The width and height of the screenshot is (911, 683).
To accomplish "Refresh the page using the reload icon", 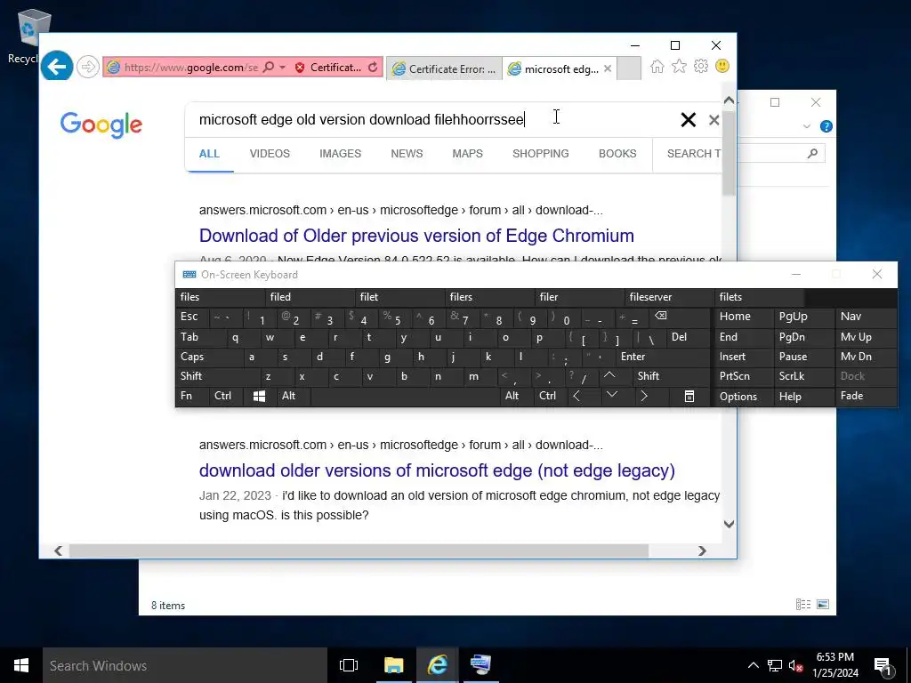I will tap(373, 68).
